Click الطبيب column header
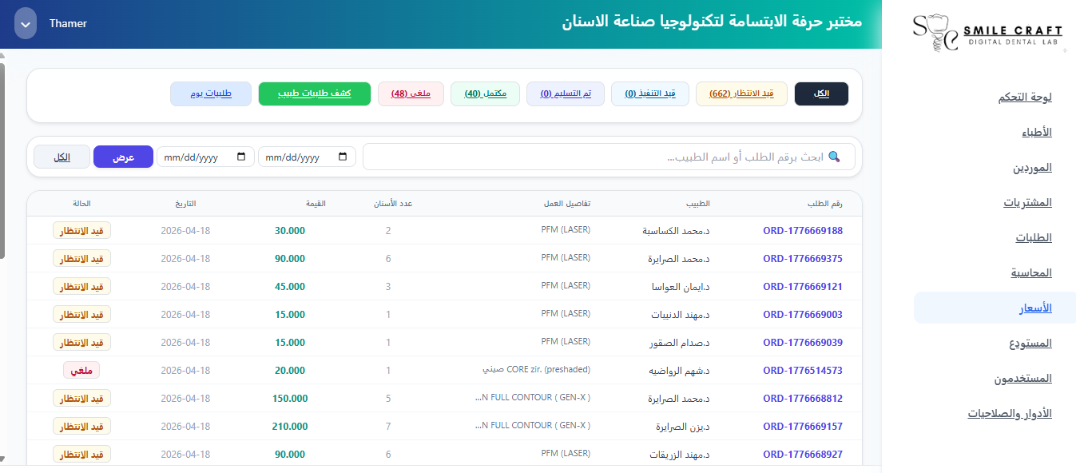 698,204
